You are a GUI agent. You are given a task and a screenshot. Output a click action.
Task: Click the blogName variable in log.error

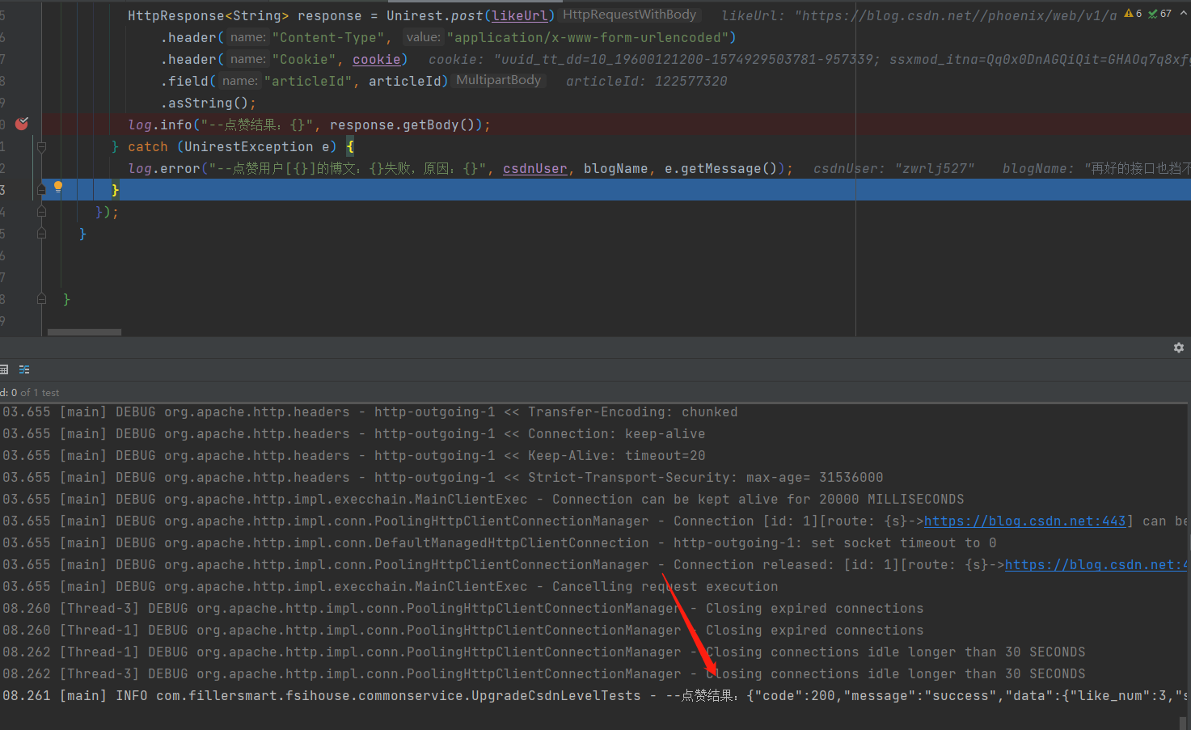point(616,168)
